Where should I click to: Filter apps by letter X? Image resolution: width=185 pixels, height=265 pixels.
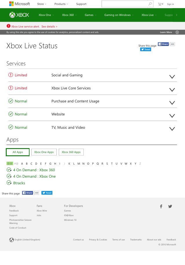(x=131, y=163)
